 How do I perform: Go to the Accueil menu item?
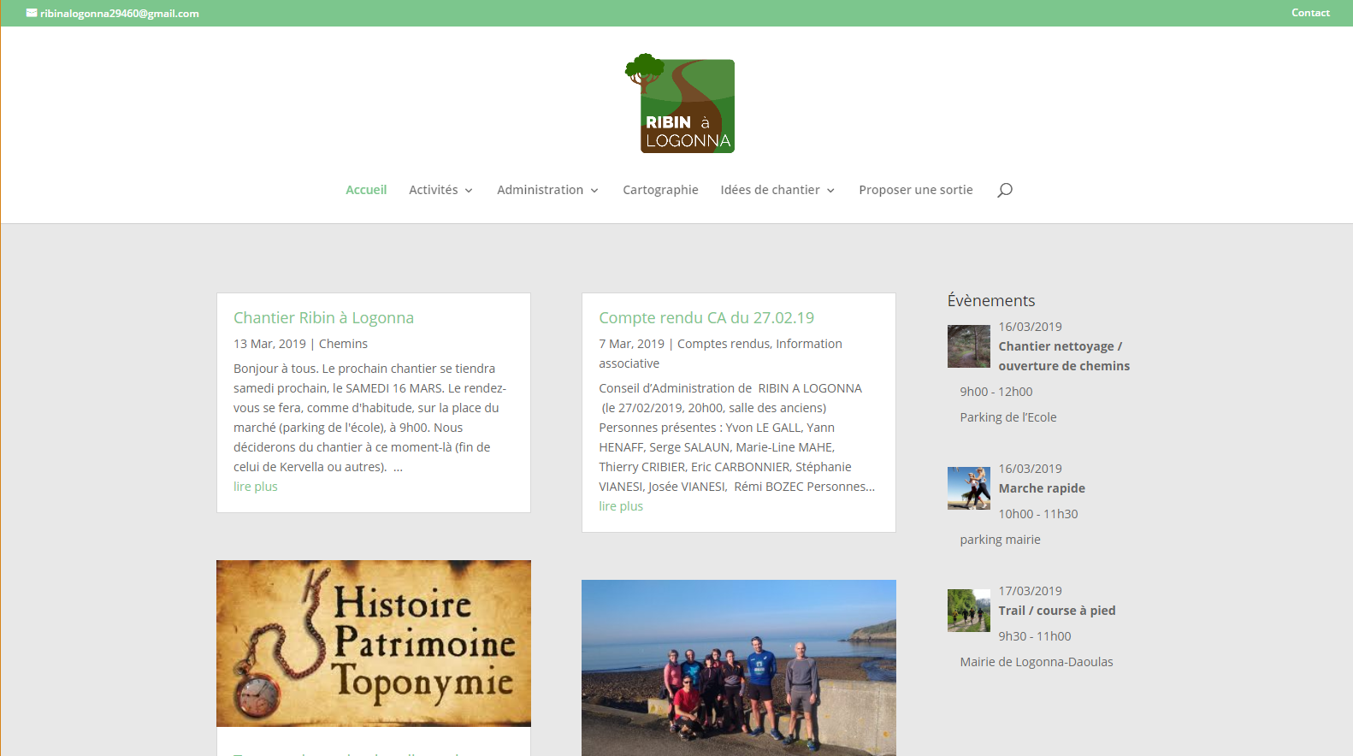366,190
